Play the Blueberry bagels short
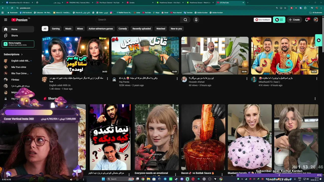This screenshot has height=182, width=324. [x=250, y=137]
